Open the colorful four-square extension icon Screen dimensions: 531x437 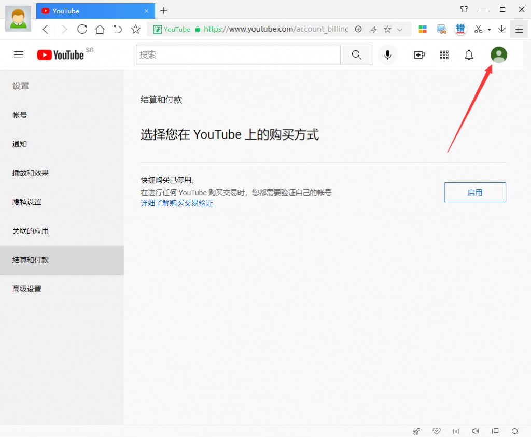tap(423, 29)
